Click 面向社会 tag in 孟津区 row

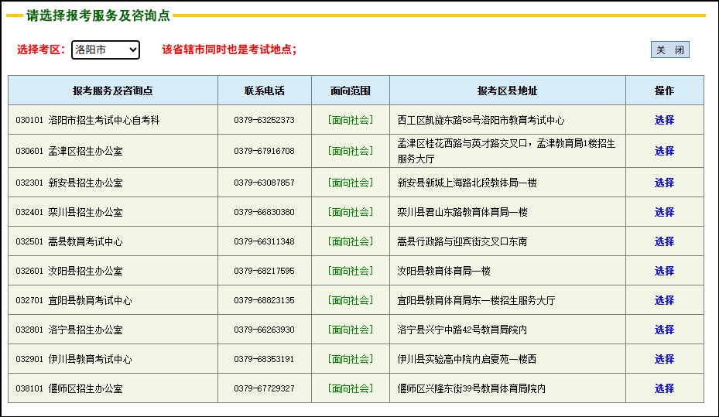[x=350, y=151]
